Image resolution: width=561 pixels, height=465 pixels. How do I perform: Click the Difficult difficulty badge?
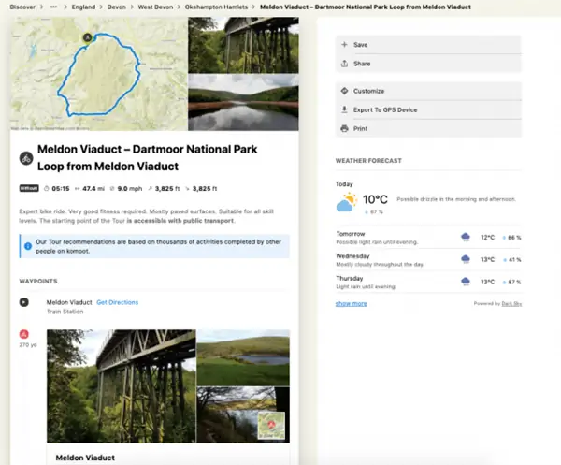point(29,188)
